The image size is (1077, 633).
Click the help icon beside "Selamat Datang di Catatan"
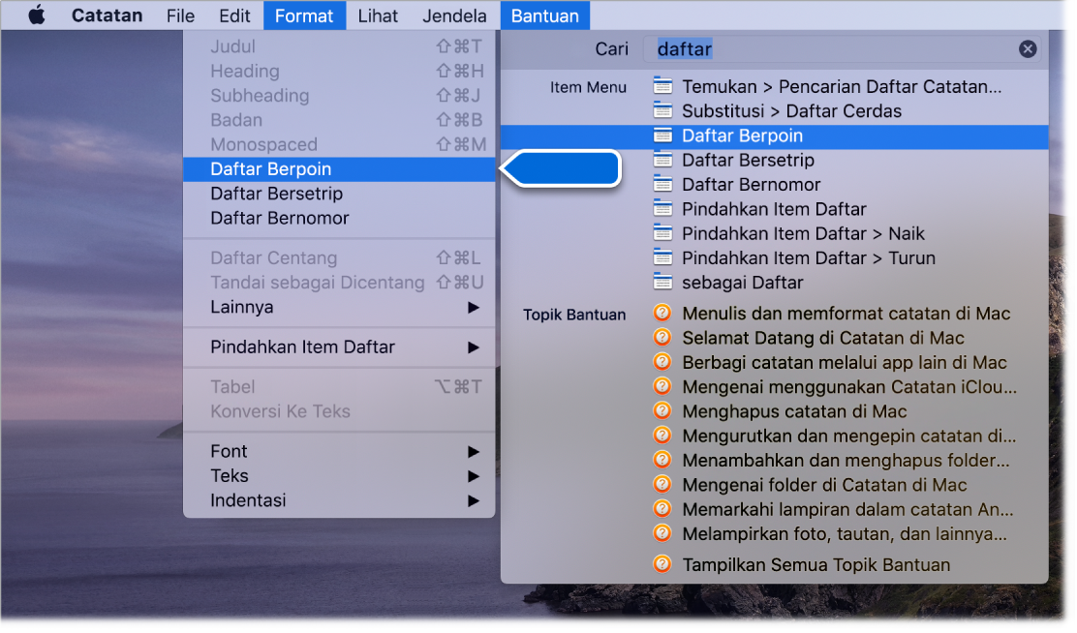pos(662,339)
